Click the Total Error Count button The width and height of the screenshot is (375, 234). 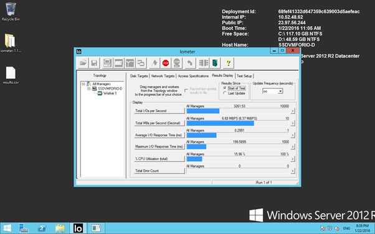159,171
